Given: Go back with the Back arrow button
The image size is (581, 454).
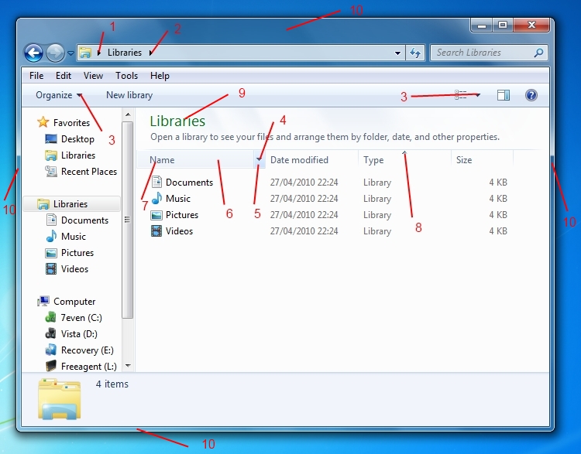Looking at the screenshot, I should pos(34,53).
